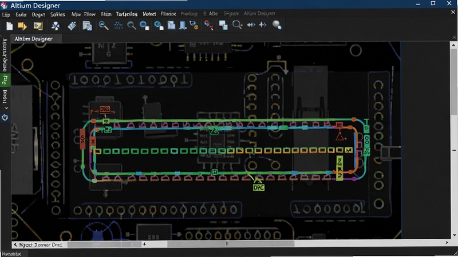Open the 'Tudjeifas' menu

click(127, 14)
